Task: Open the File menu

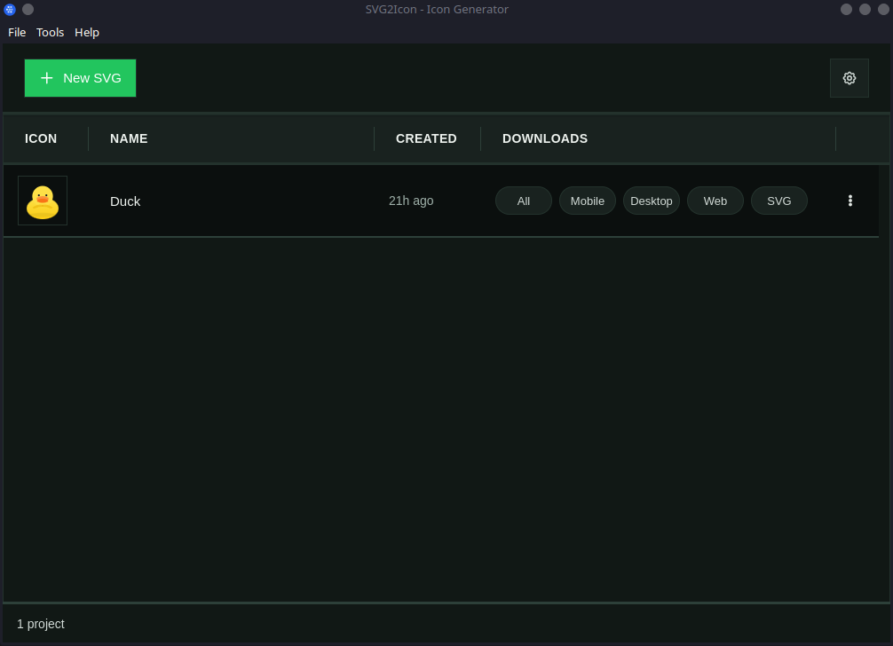Action: tap(17, 32)
